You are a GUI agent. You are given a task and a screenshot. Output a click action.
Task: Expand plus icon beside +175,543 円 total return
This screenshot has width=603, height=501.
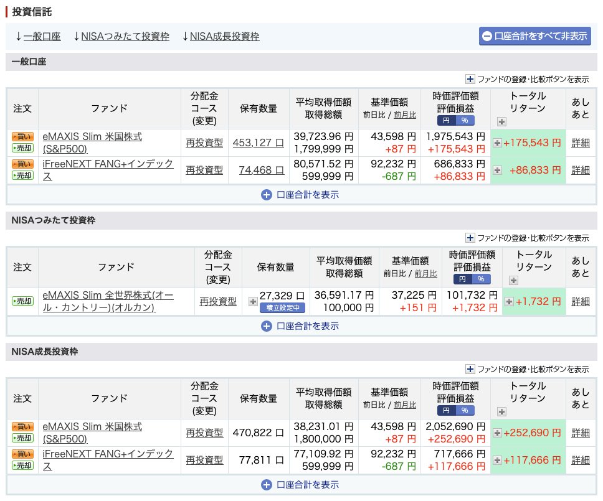tap(497, 143)
